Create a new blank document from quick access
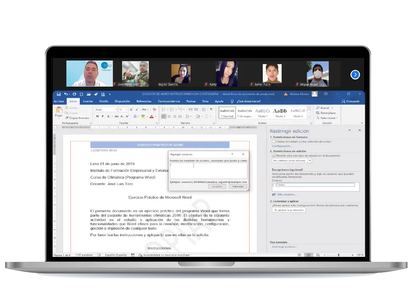 coord(81,94)
